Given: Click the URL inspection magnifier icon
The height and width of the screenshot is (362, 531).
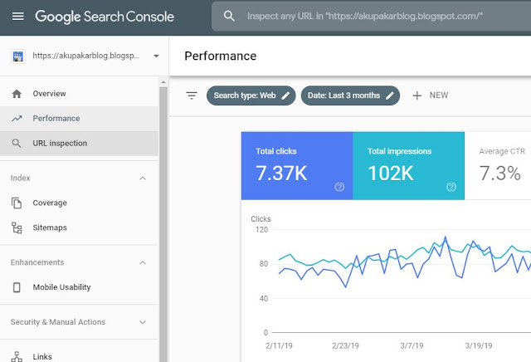Looking at the screenshot, I should click(17, 144).
